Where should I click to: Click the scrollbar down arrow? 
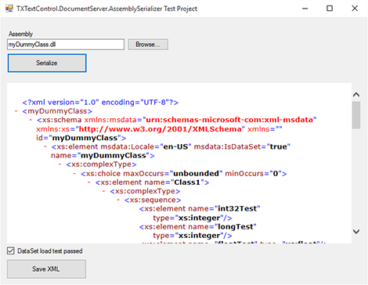coord(356,231)
